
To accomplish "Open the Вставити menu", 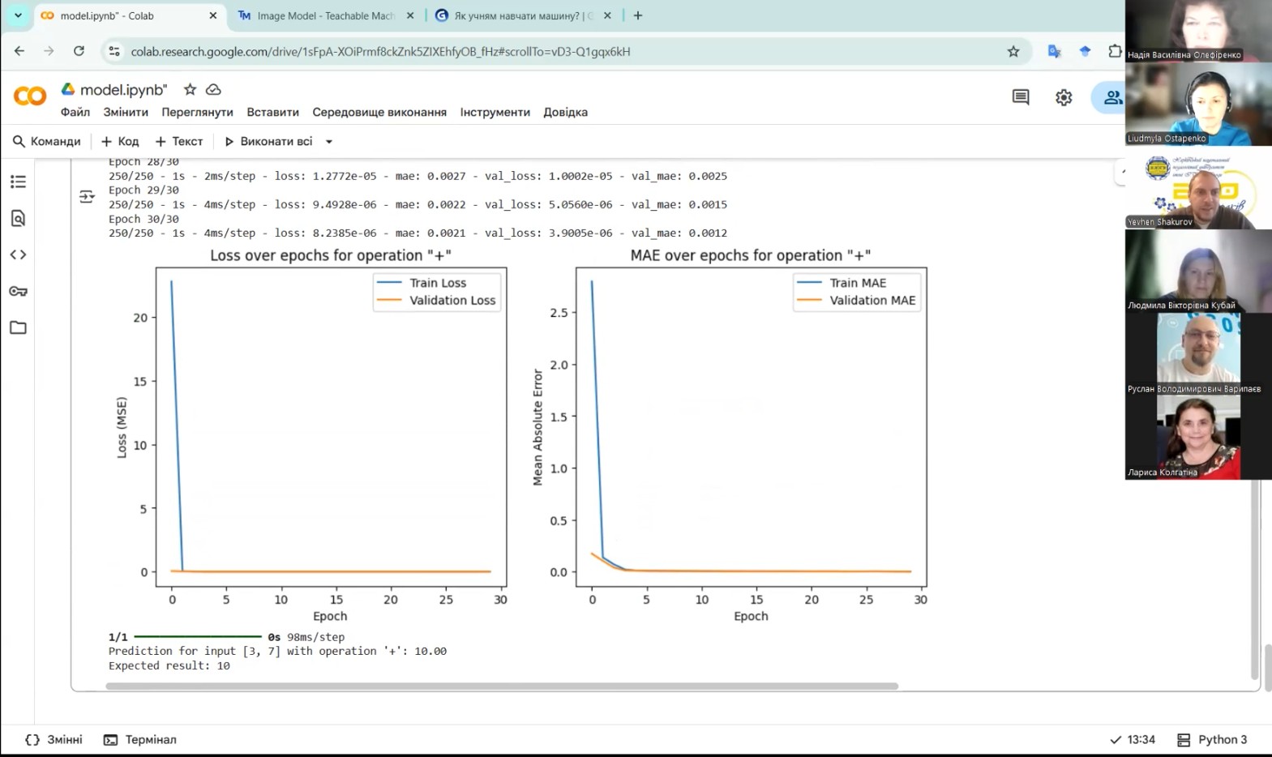I will (x=273, y=112).
